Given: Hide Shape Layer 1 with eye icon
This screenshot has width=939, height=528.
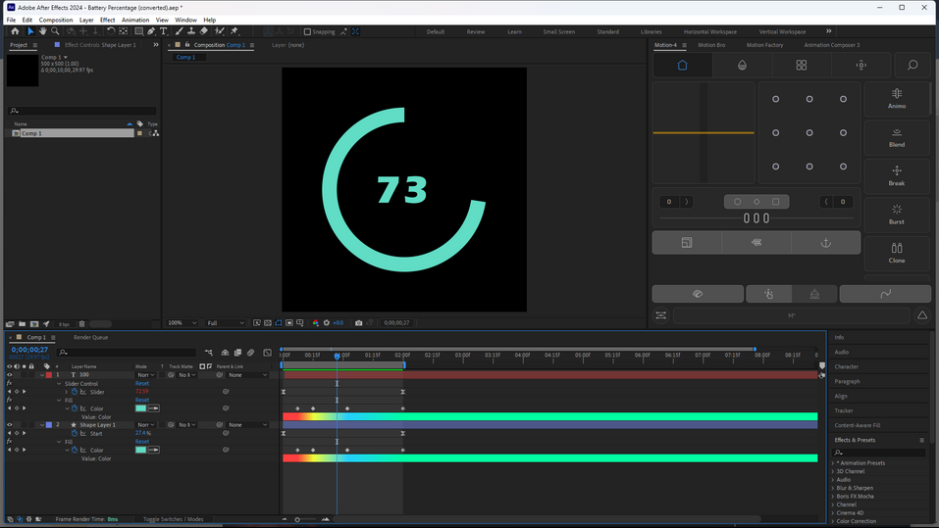Looking at the screenshot, I should [x=10, y=425].
